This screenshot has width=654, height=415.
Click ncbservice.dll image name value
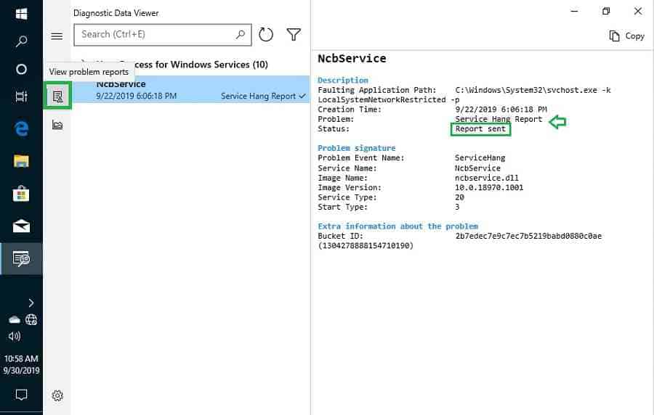point(487,178)
